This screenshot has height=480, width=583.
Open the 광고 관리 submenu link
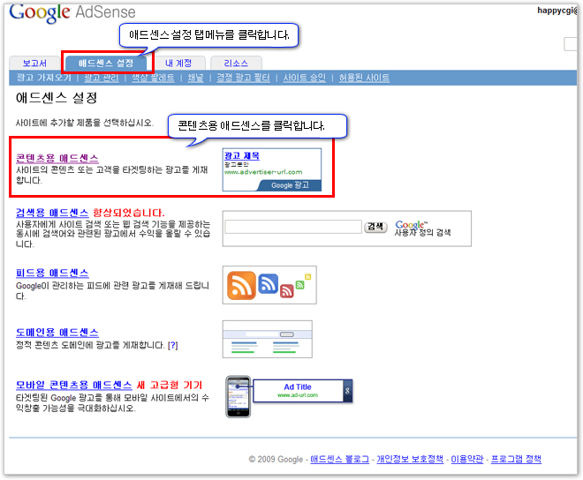click(x=101, y=78)
